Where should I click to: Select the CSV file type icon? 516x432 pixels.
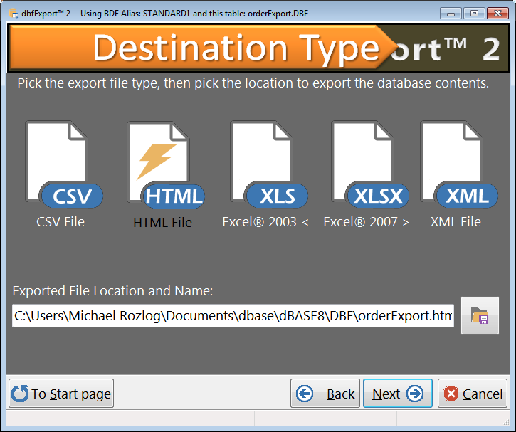pyautogui.click(x=64, y=164)
